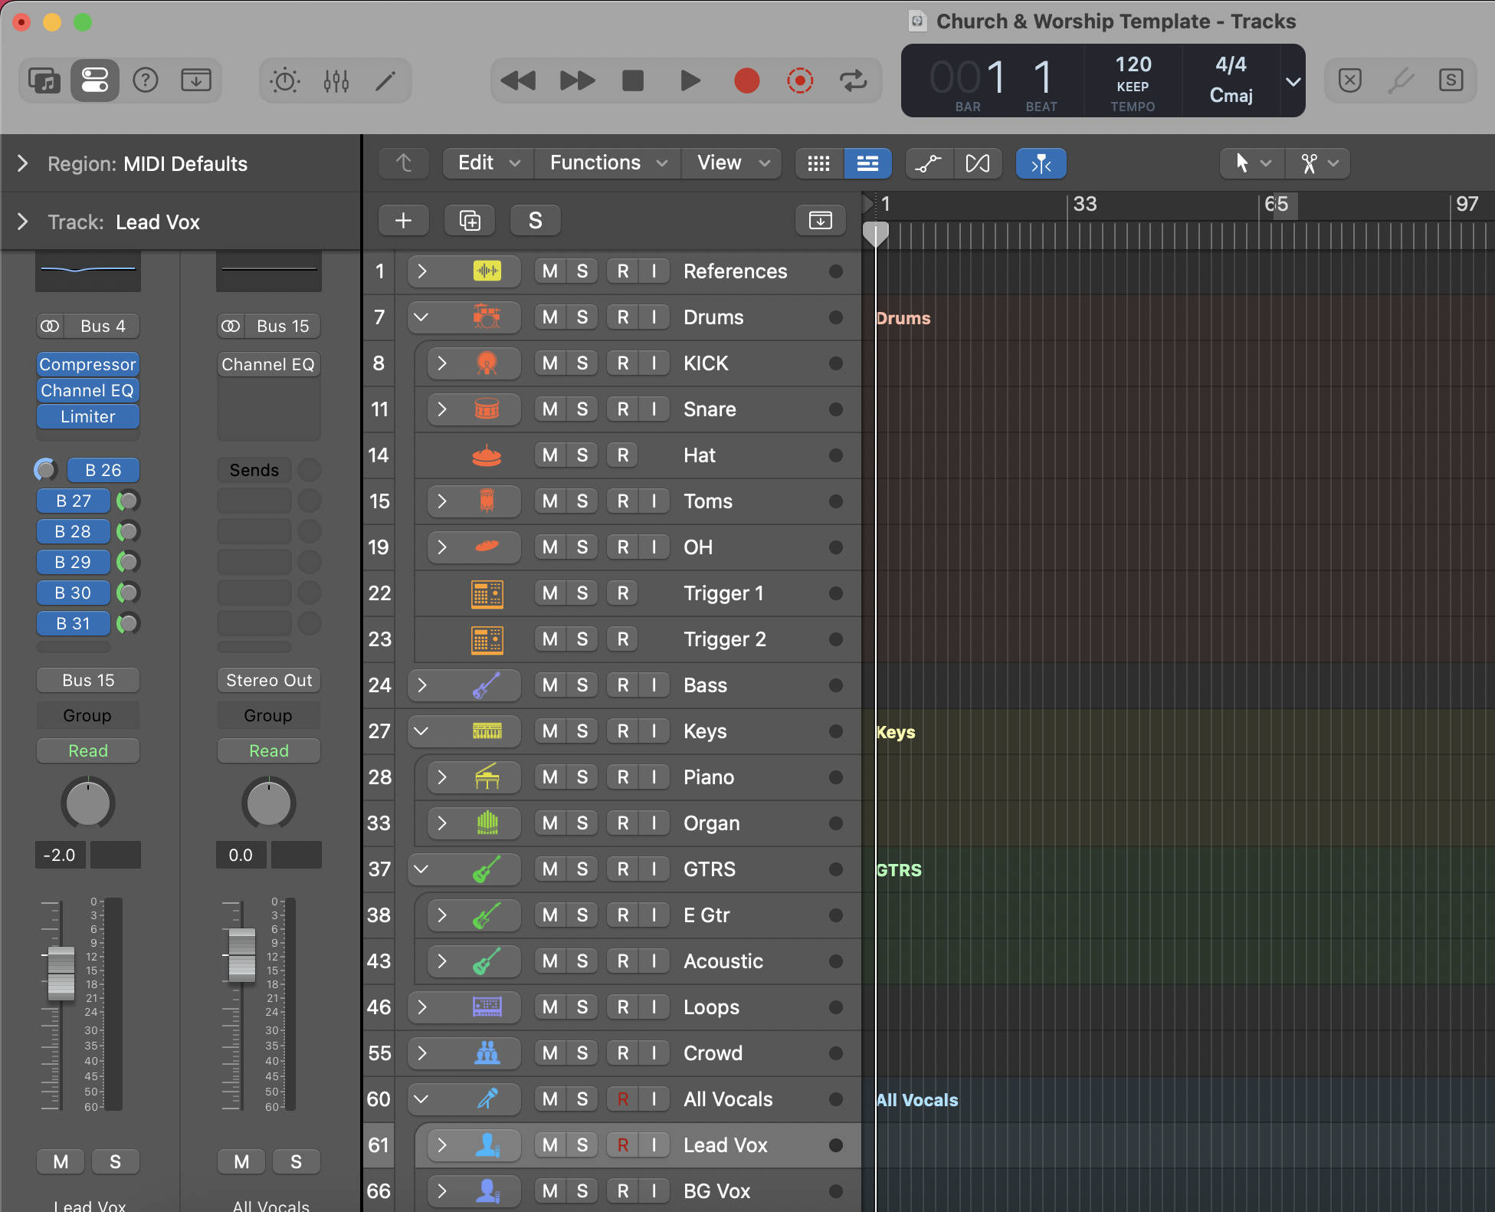Click the Lead Vox pan knob
1495x1212 pixels.
pyautogui.click(x=88, y=803)
